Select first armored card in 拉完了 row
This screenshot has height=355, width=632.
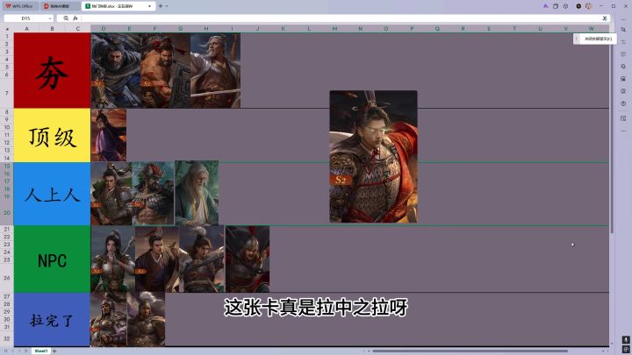[x=109, y=319]
